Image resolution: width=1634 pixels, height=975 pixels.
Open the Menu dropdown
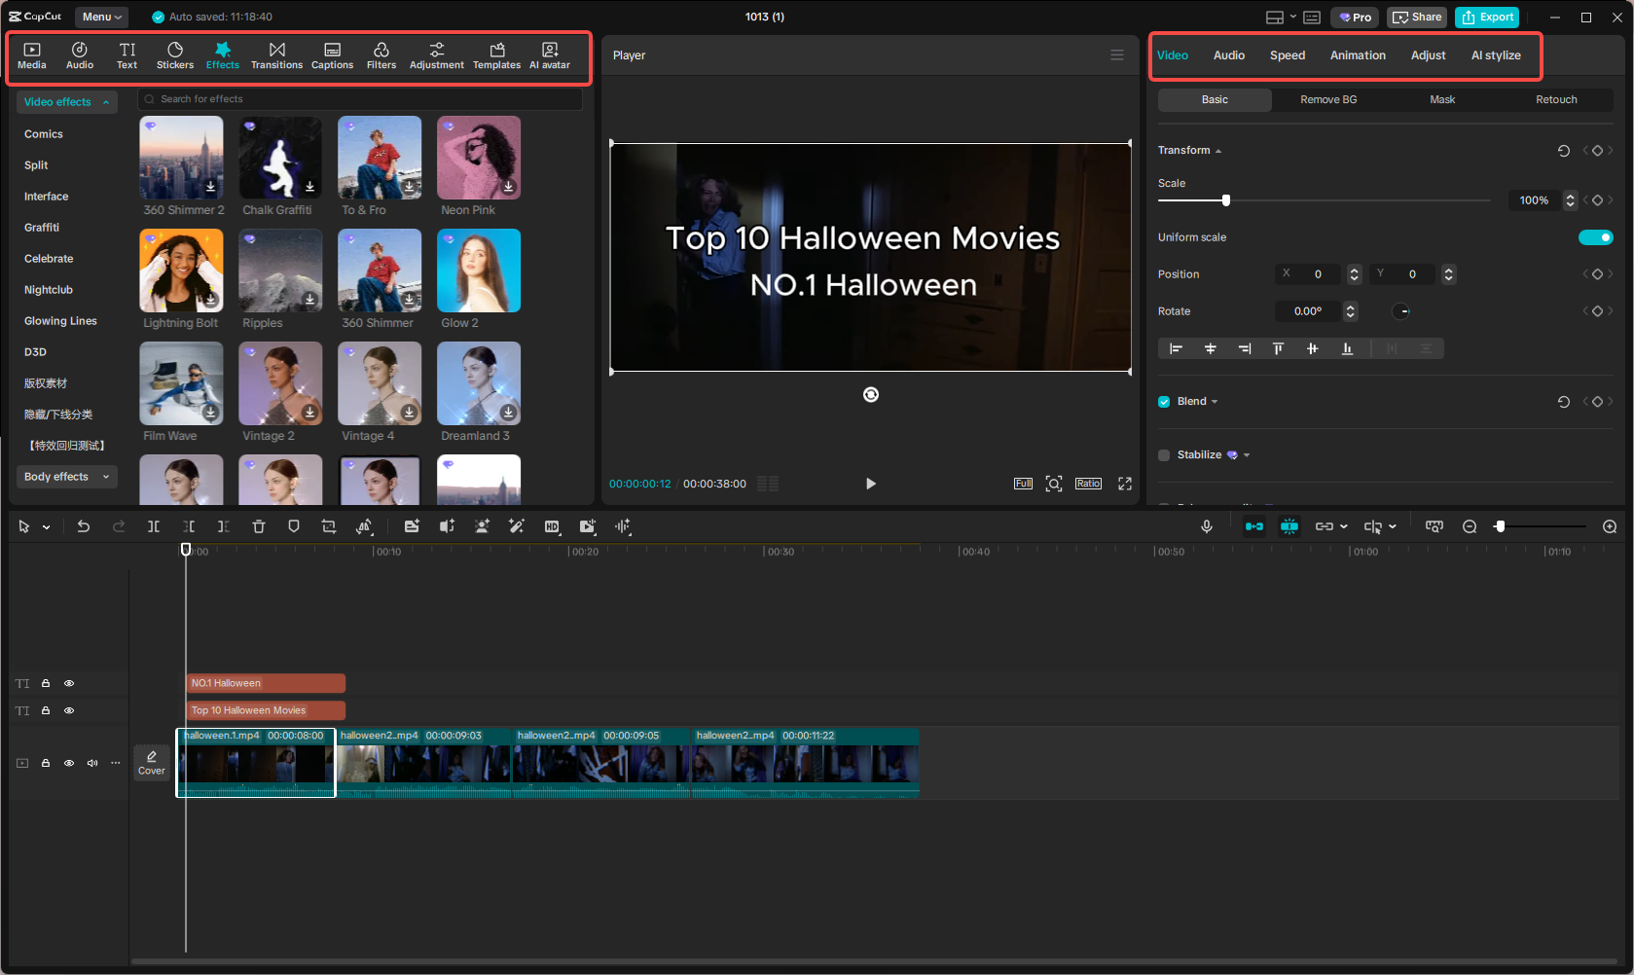[102, 17]
